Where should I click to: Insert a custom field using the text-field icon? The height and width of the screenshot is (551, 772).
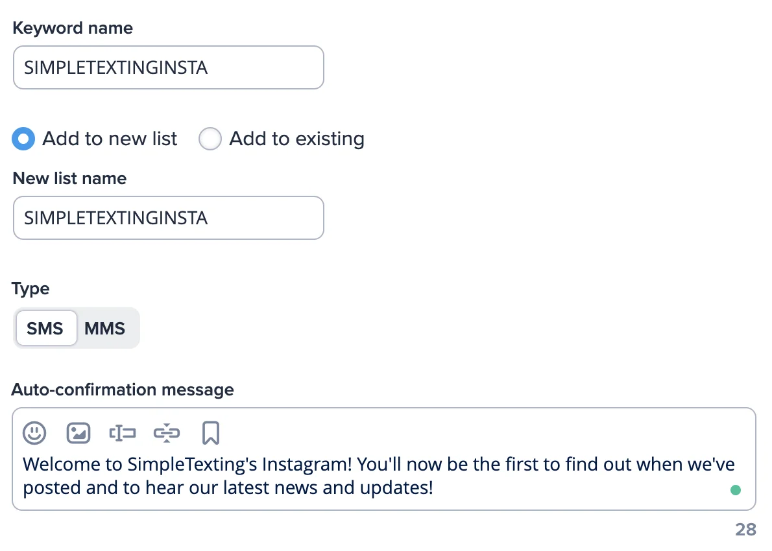click(123, 432)
